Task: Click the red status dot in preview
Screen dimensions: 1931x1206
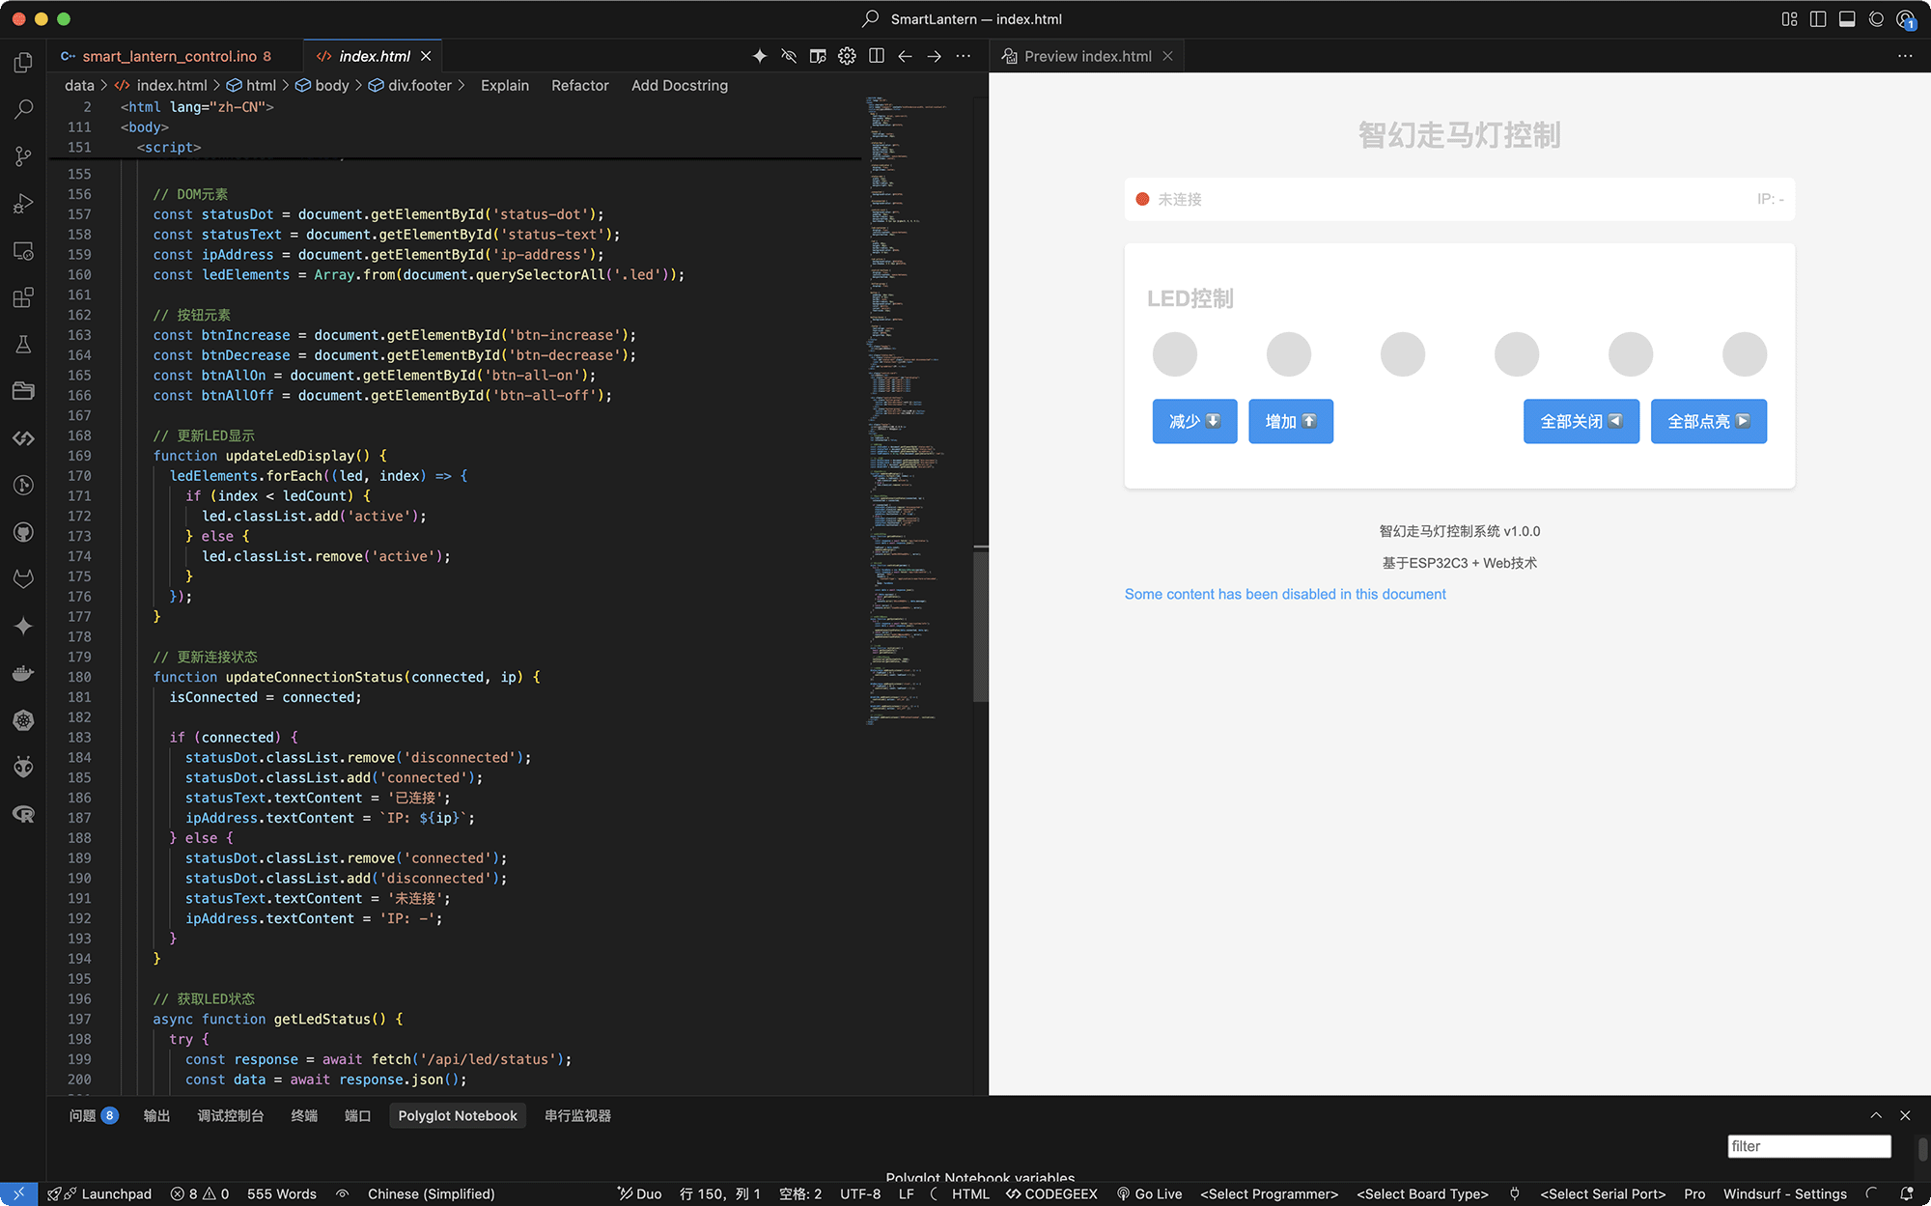Action: tap(1142, 199)
